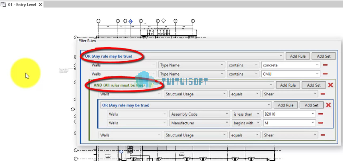
Task: Open the Type Name dropdown in the CMU row
Action: coord(192,74)
